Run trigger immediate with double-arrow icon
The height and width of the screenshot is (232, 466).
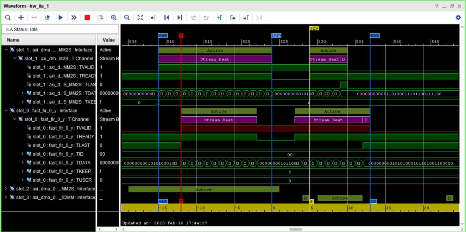pos(74,17)
